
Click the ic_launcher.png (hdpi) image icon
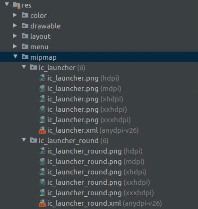pyautogui.click(x=42, y=78)
